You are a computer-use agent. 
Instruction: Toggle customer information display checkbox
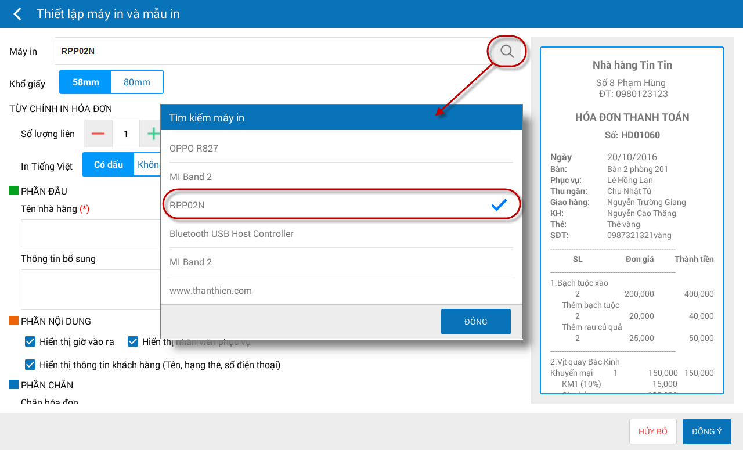pos(30,365)
